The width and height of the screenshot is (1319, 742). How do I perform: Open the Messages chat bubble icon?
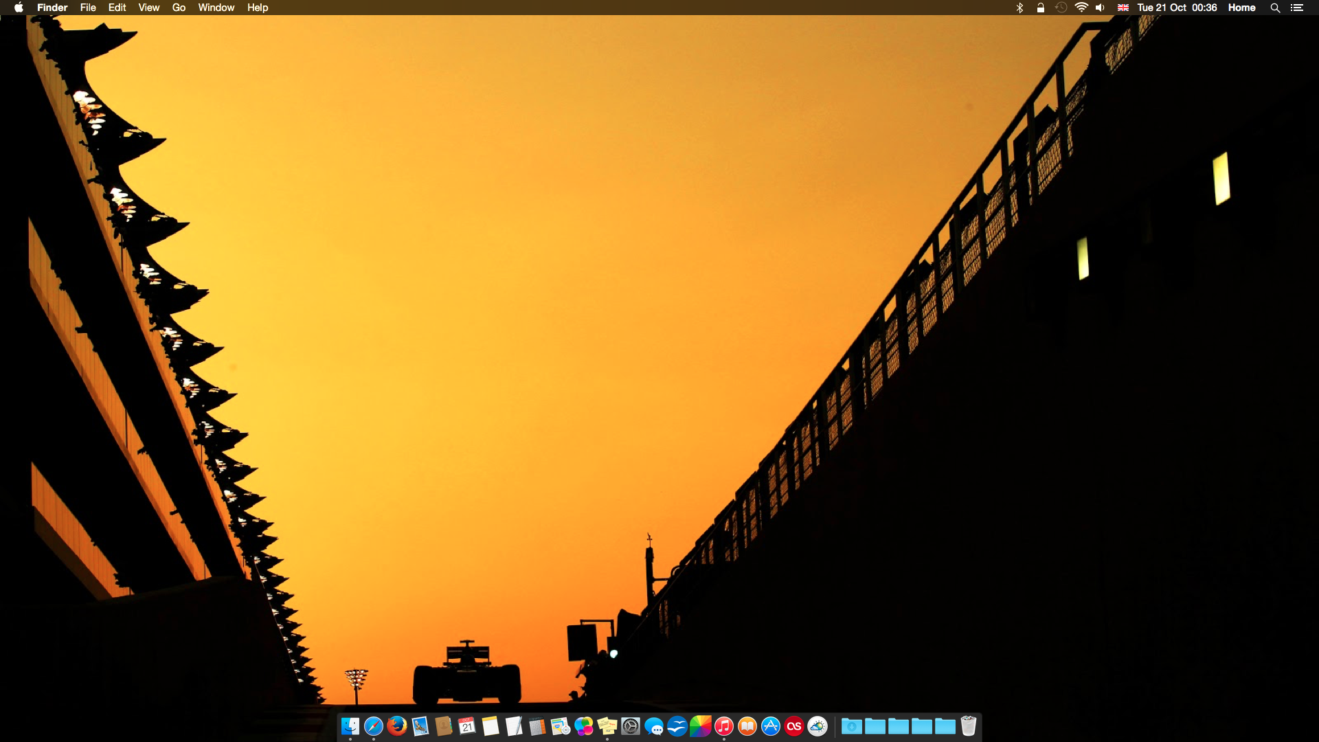(654, 726)
